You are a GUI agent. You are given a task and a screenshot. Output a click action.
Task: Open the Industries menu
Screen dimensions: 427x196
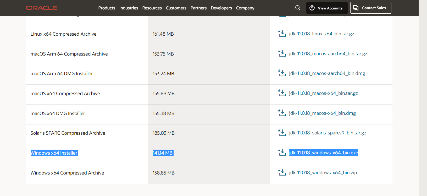coord(129,8)
